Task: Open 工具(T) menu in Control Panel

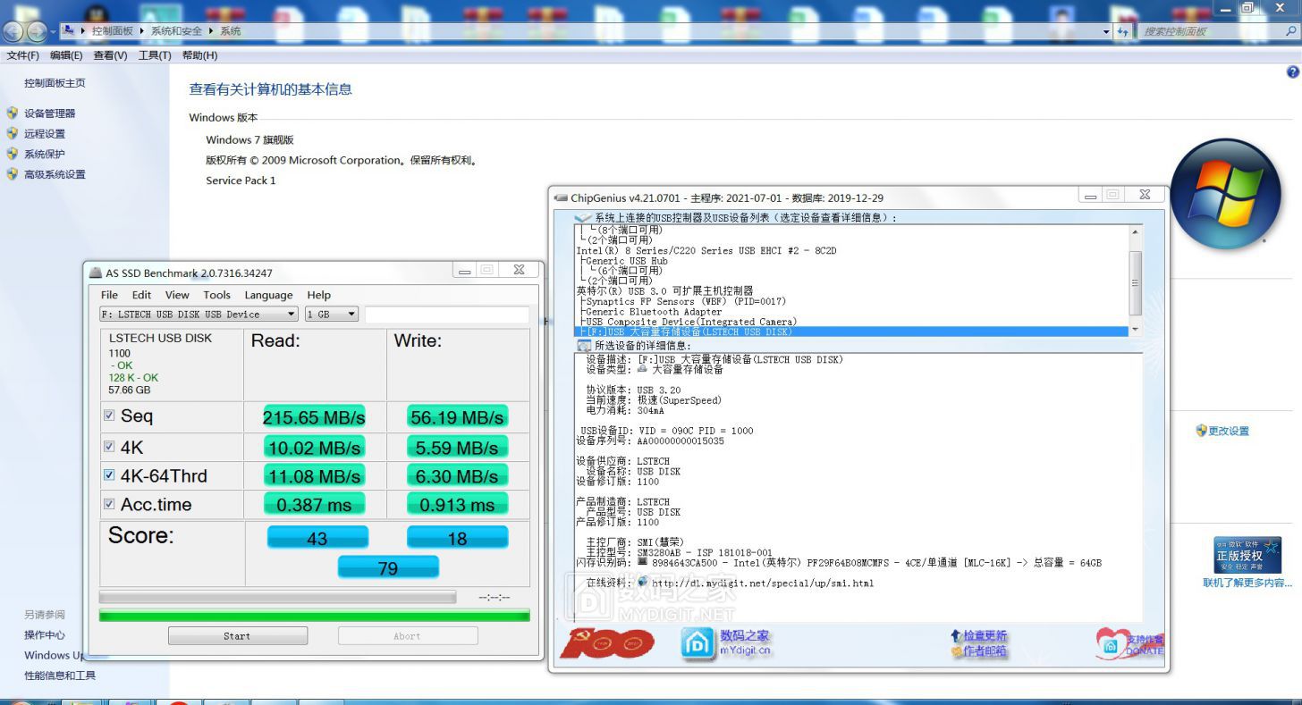Action: pyautogui.click(x=155, y=55)
